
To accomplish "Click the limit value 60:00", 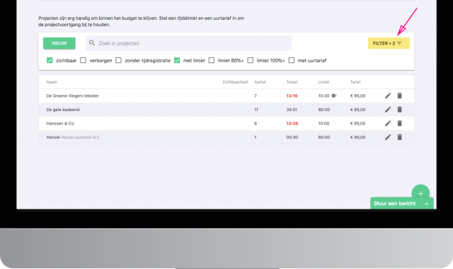I will coord(324,137).
